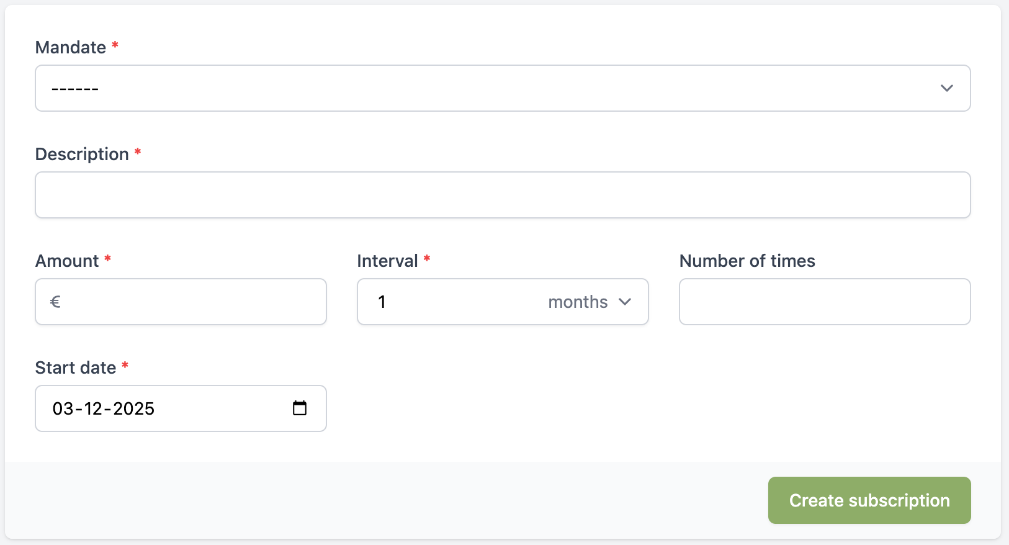The image size is (1009, 545).
Task: Click the chevron next to months
Action: point(625,302)
